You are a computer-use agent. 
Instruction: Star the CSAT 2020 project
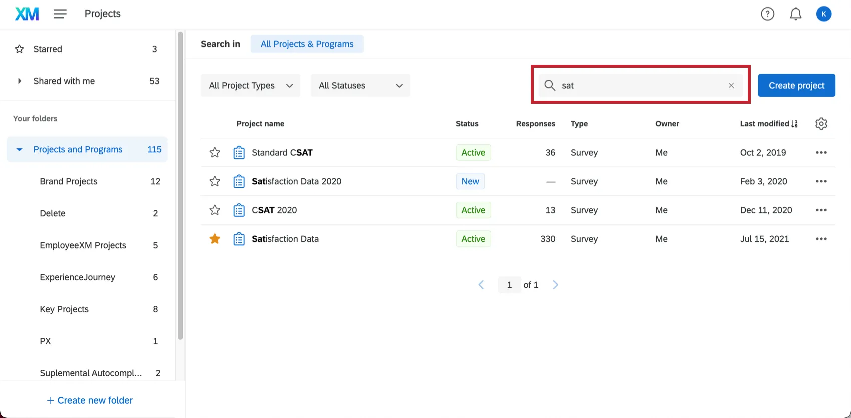click(x=215, y=210)
